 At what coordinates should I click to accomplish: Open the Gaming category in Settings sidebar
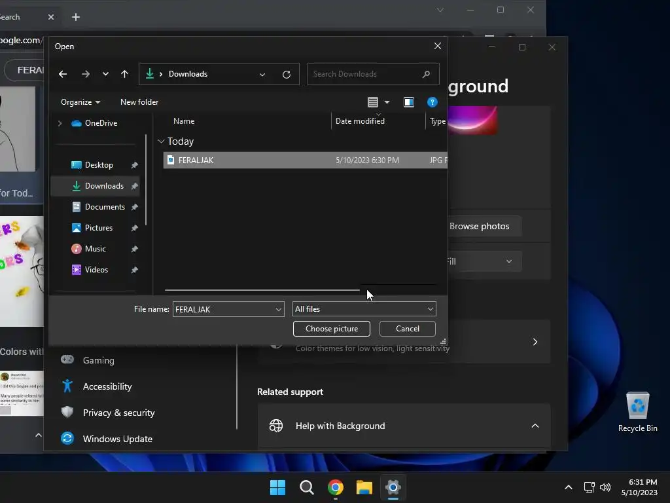click(98, 361)
